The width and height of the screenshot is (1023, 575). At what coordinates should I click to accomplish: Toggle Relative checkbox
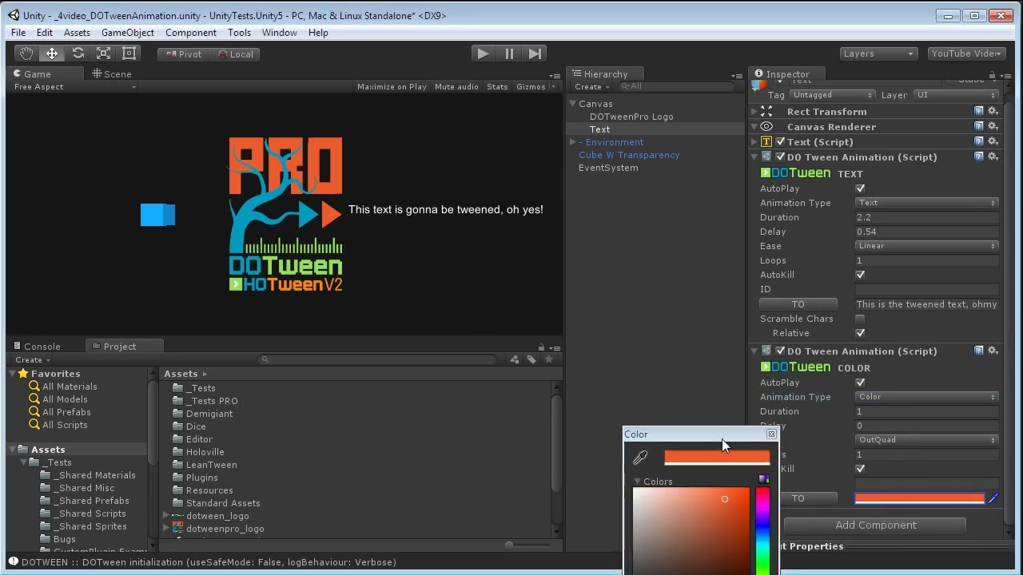coord(860,333)
